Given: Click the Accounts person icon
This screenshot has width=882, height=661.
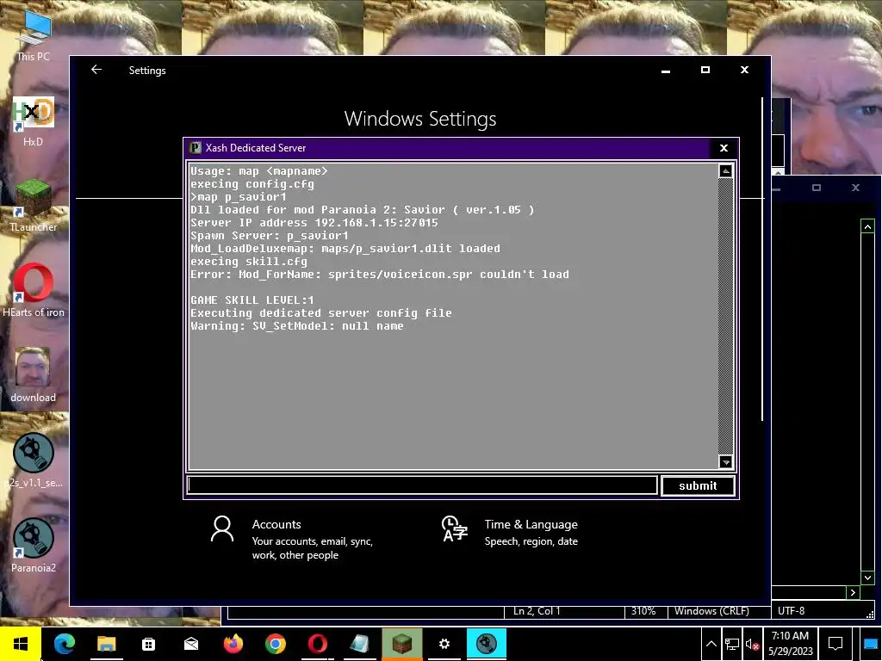Looking at the screenshot, I should 222,529.
